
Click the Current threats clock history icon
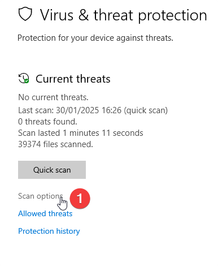point(24,78)
